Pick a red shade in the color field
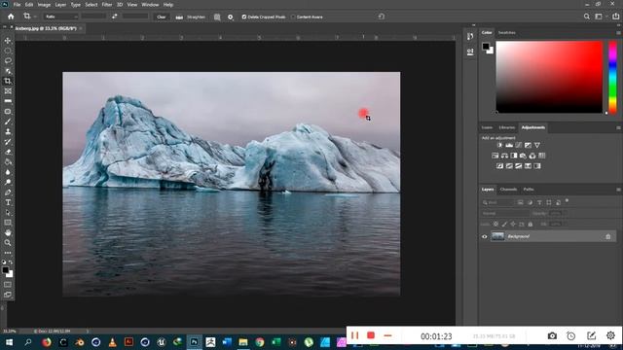The image size is (623, 350). coord(549,77)
